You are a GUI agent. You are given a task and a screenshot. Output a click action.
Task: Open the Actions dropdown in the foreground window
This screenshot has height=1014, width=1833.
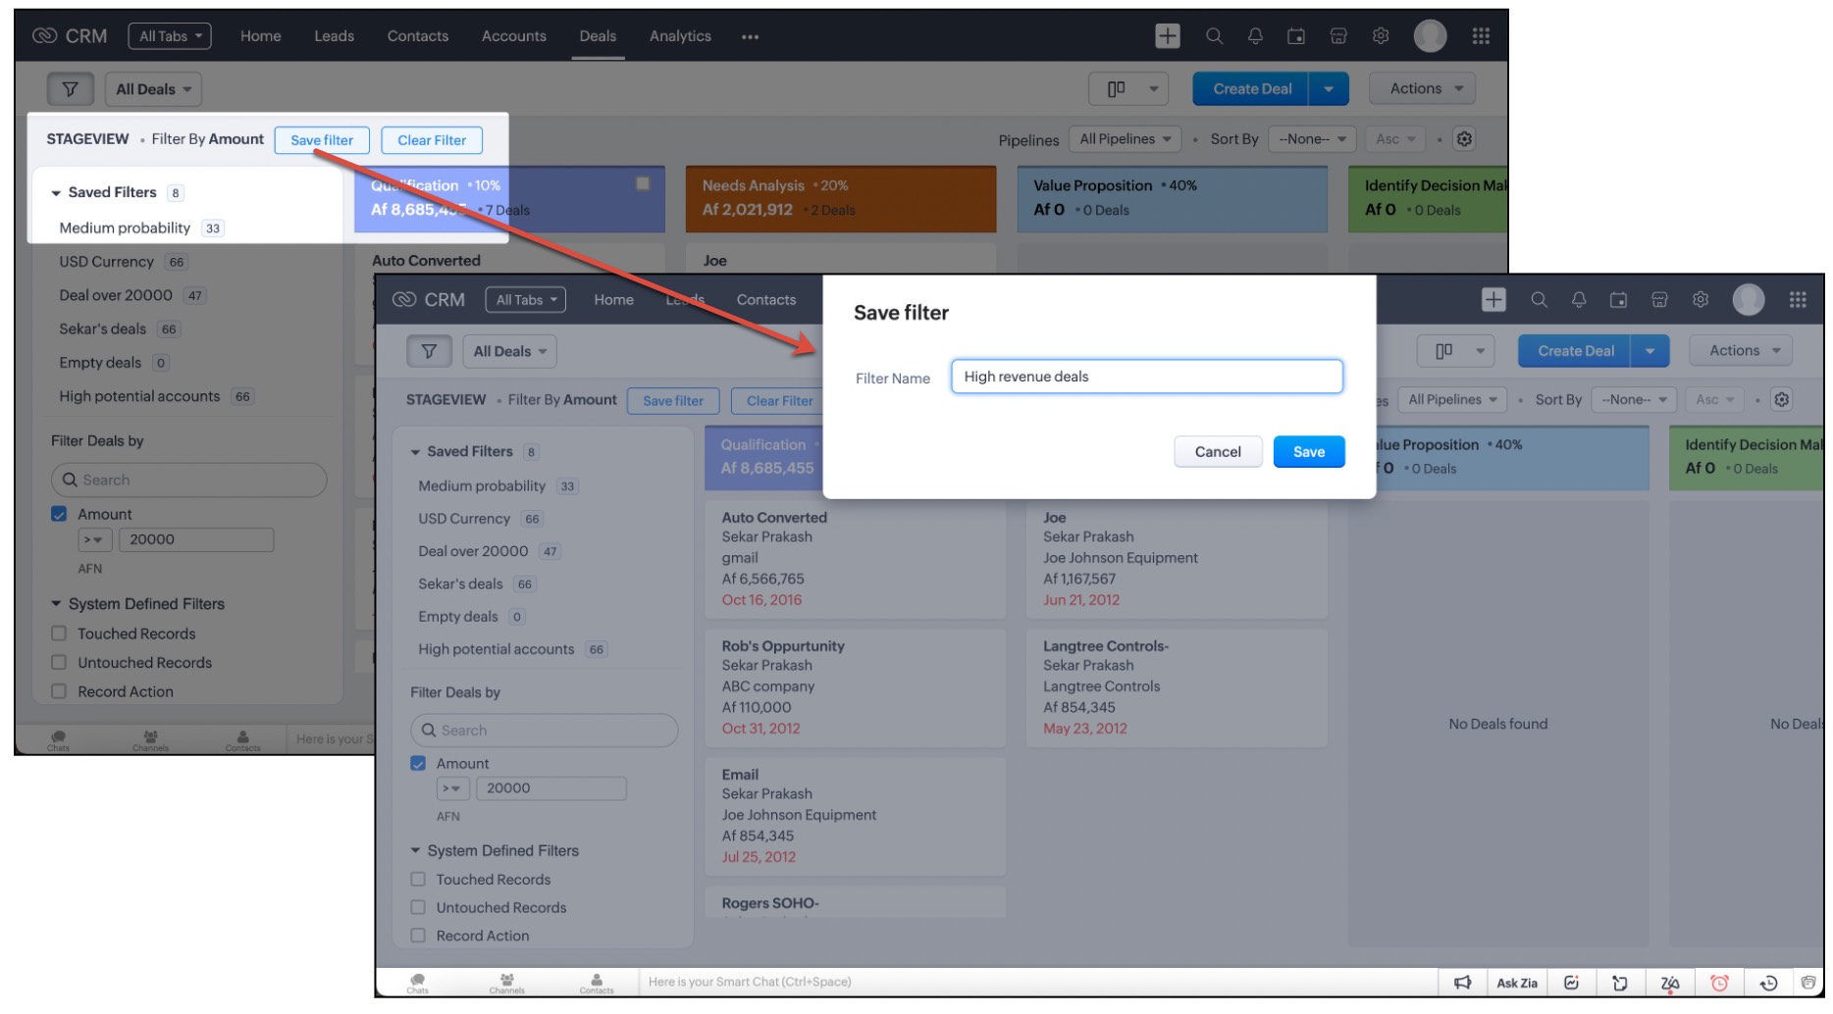[x=1744, y=351]
